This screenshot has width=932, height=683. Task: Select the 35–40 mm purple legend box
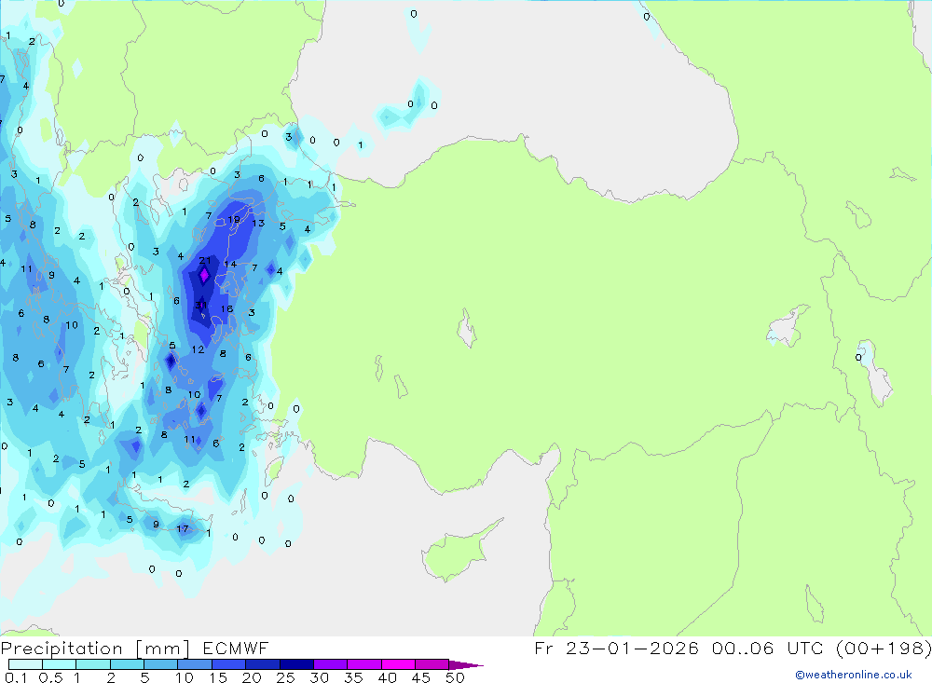point(363,664)
